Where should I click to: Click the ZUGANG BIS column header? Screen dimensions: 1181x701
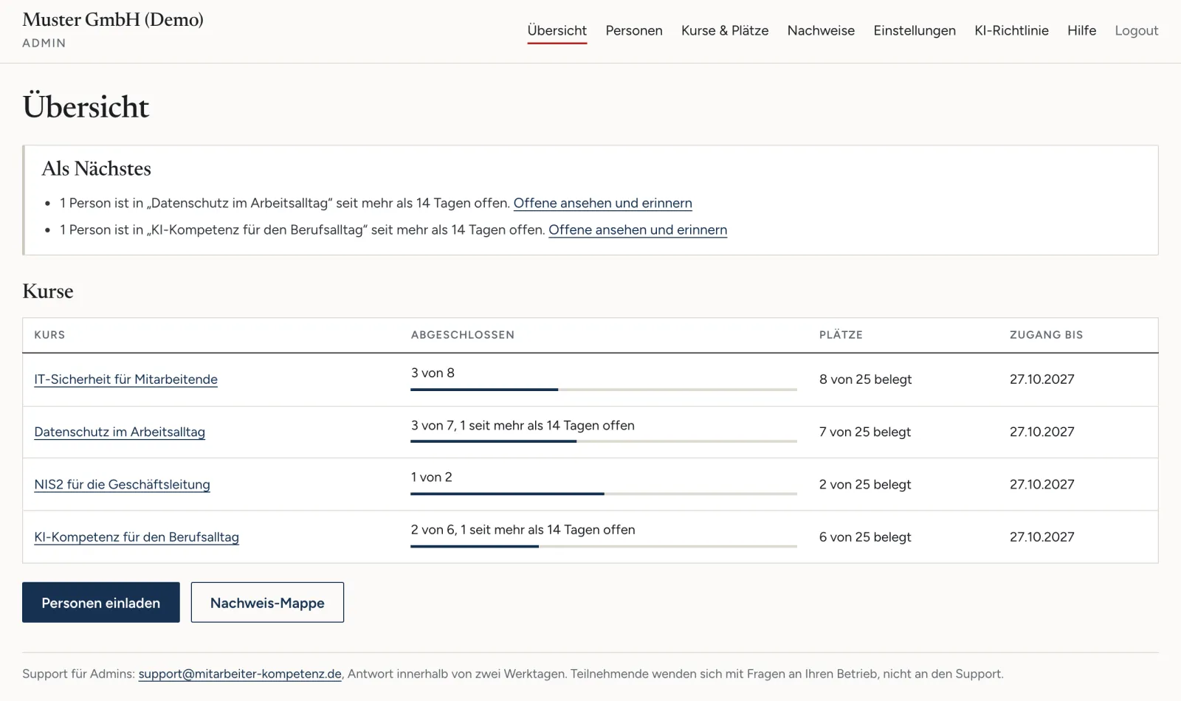click(1046, 335)
